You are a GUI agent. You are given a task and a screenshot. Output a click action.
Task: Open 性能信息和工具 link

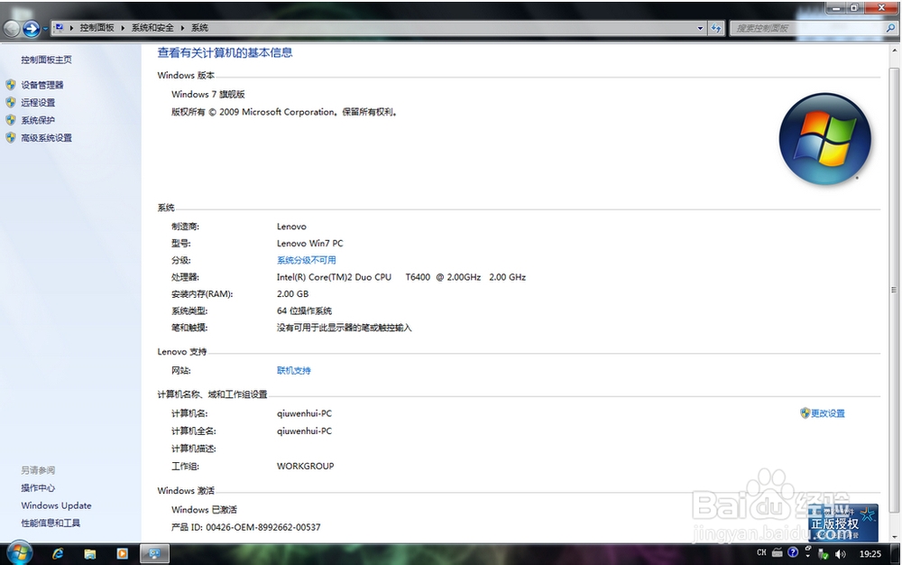tap(51, 523)
